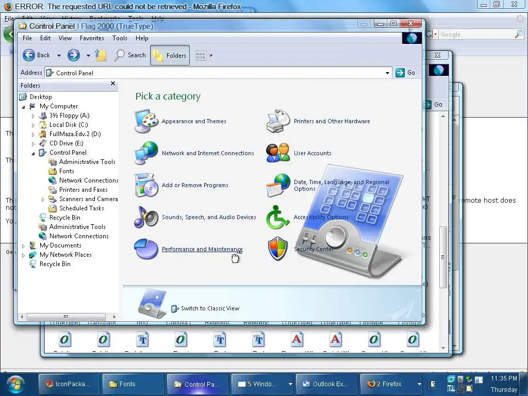Open the Tools menu in Control Panel

tap(120, 38)
